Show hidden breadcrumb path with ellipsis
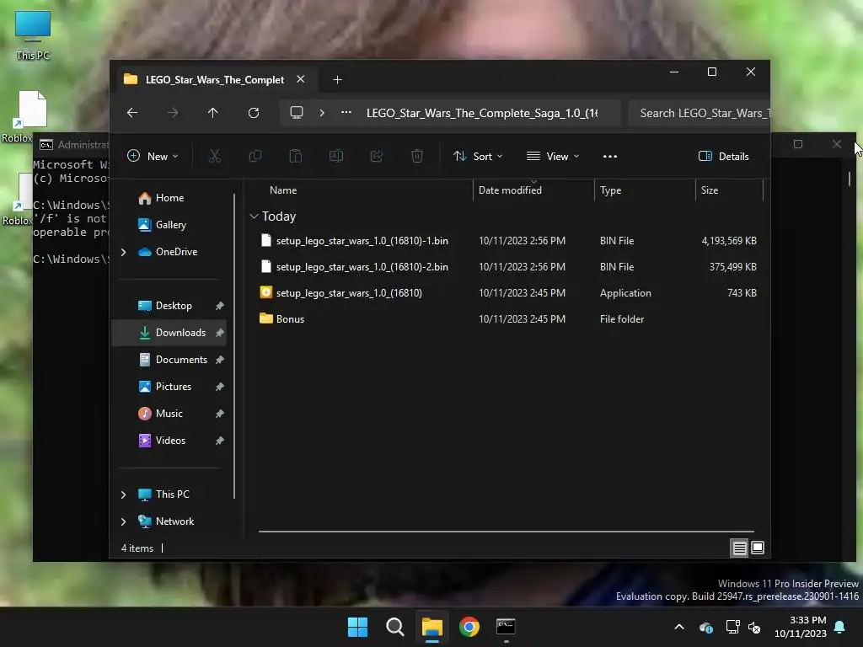This screenshot has width=863, height=647. click(x=346, y=112)
